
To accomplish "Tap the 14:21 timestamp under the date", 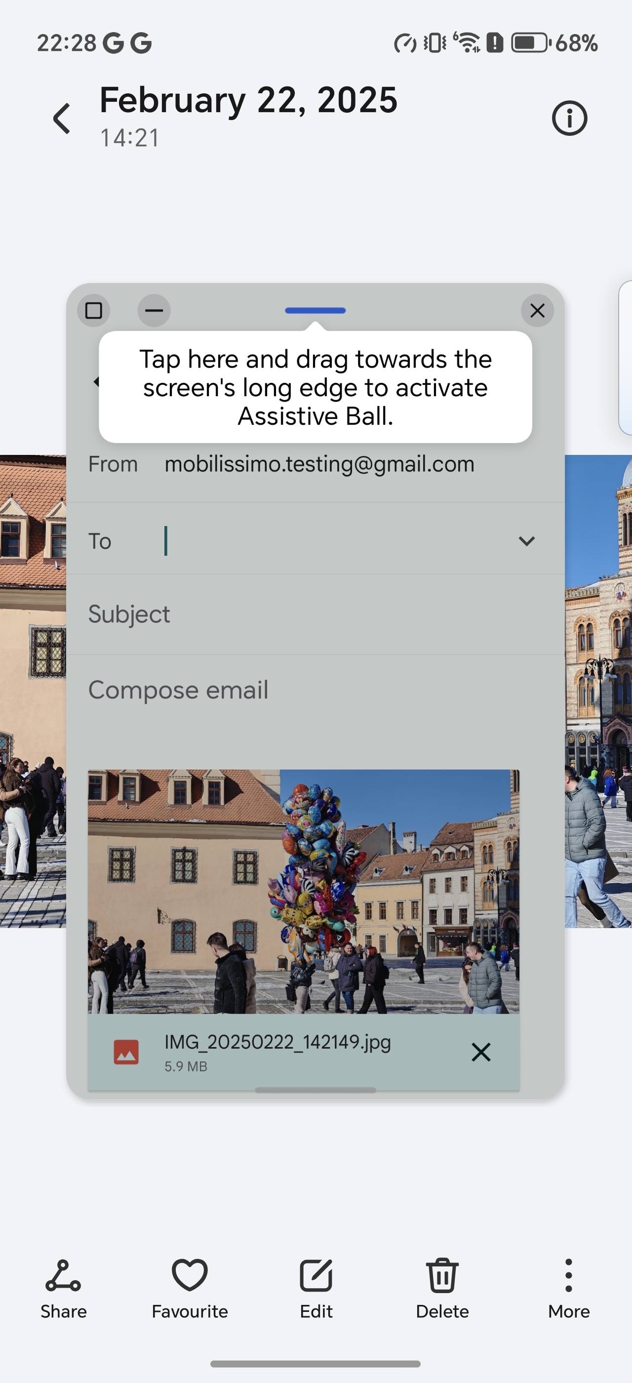I will 130,138.
